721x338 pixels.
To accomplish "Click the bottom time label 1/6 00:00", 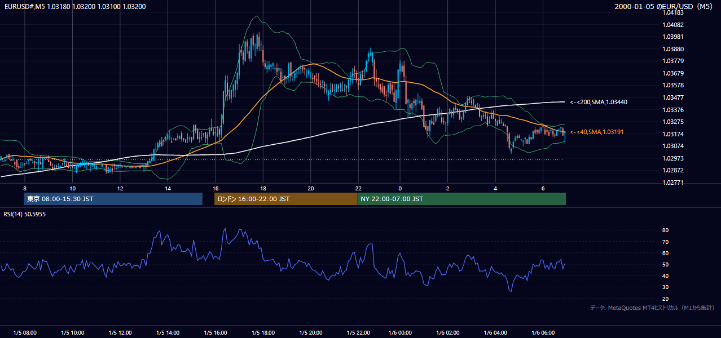I will pyautogui.click(x=400, y=333).
